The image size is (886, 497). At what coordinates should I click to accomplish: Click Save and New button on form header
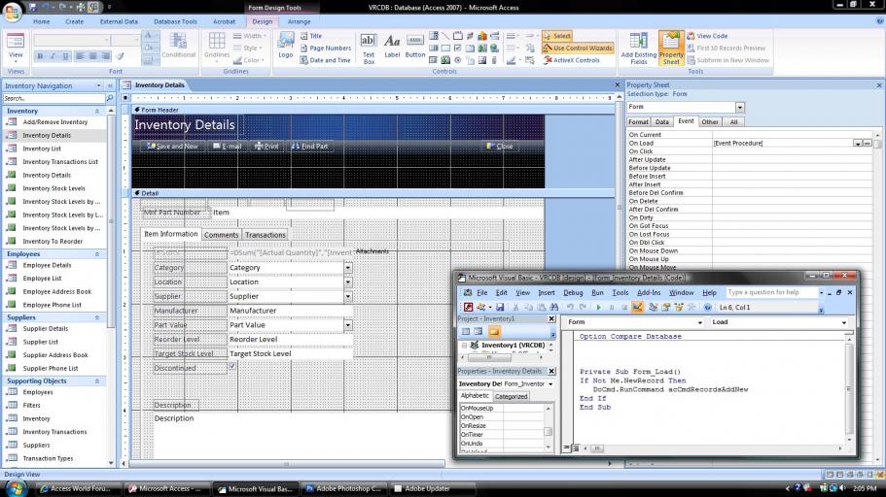pyautogui.click(x=172, y=147)
